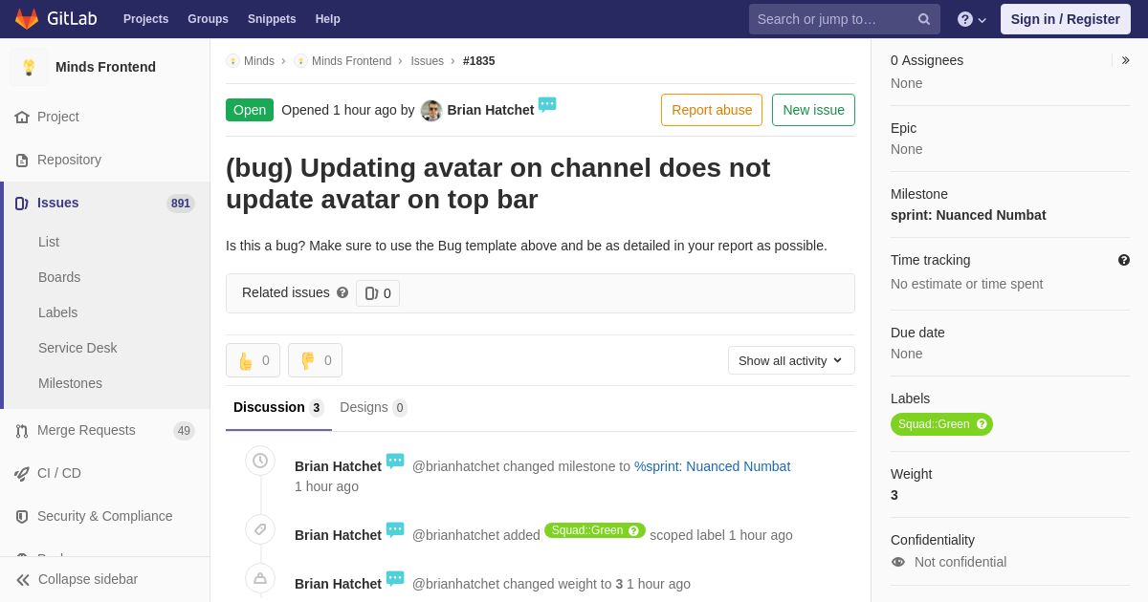The image size is (1148, 602).
Task: Open the Project sidebar home icon
Action: (22, 117)
